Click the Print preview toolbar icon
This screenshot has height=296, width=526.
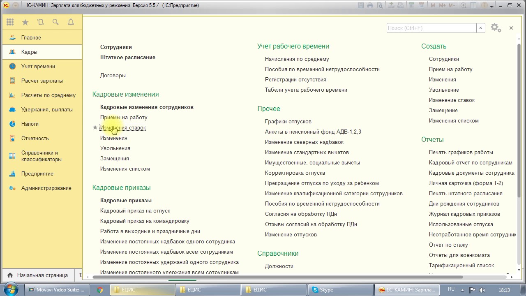[x=379, y=5]
